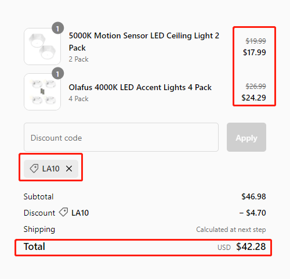Click Calculated at next step shipping text
This screenshot has height=279, width=290.
click(231, 230)
